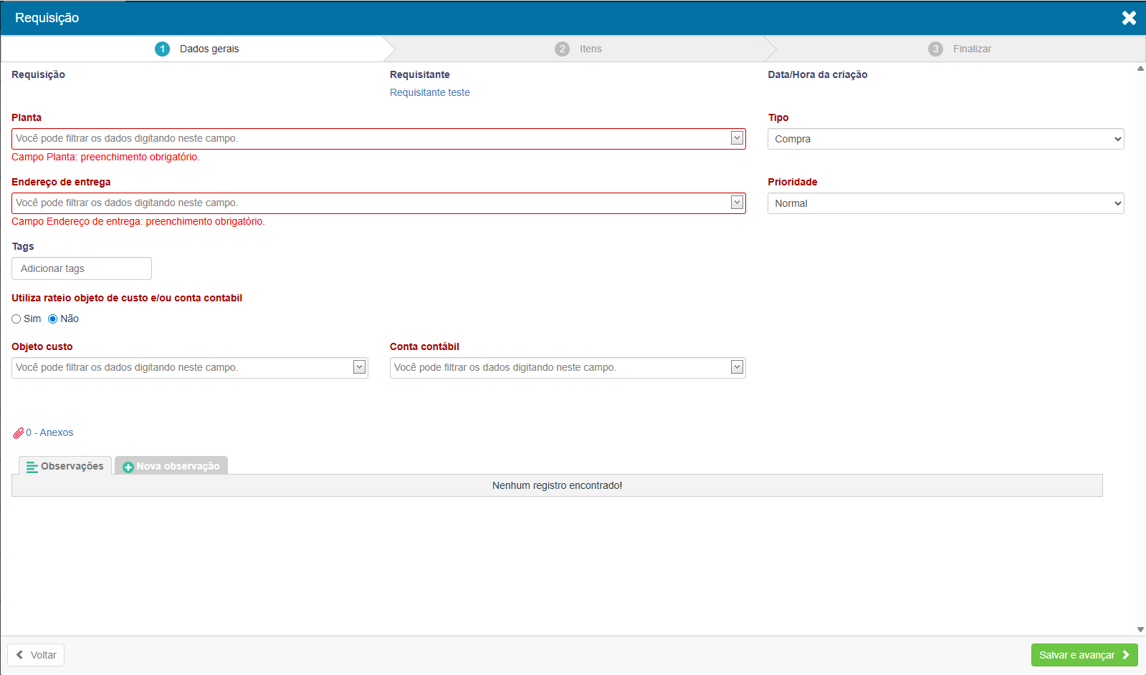The height and width of the screenshot is (675, 1146).
Task: Switch to the Observações tab
Action: [65, 466]
